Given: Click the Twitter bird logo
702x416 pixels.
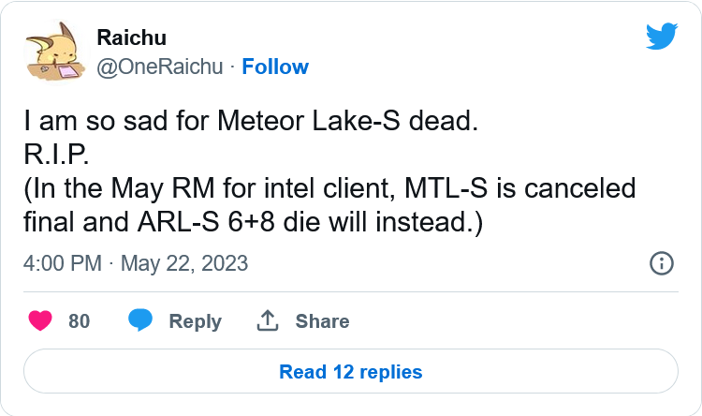Looking at the screenshot, I should (661, 37).
